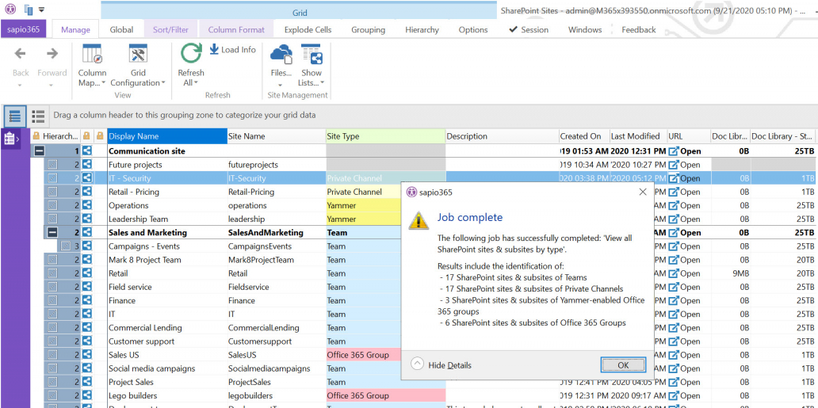Open URL link in Future projects row

point(685,165)
